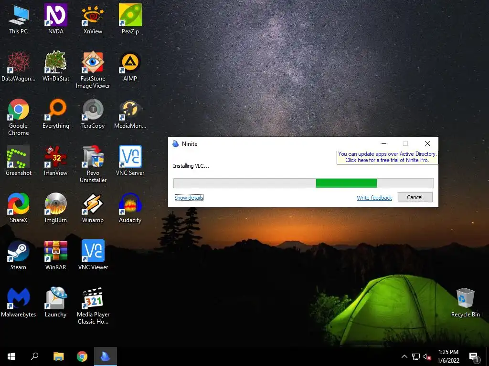Expand Show details in Ninite

(x=189, y=198)
